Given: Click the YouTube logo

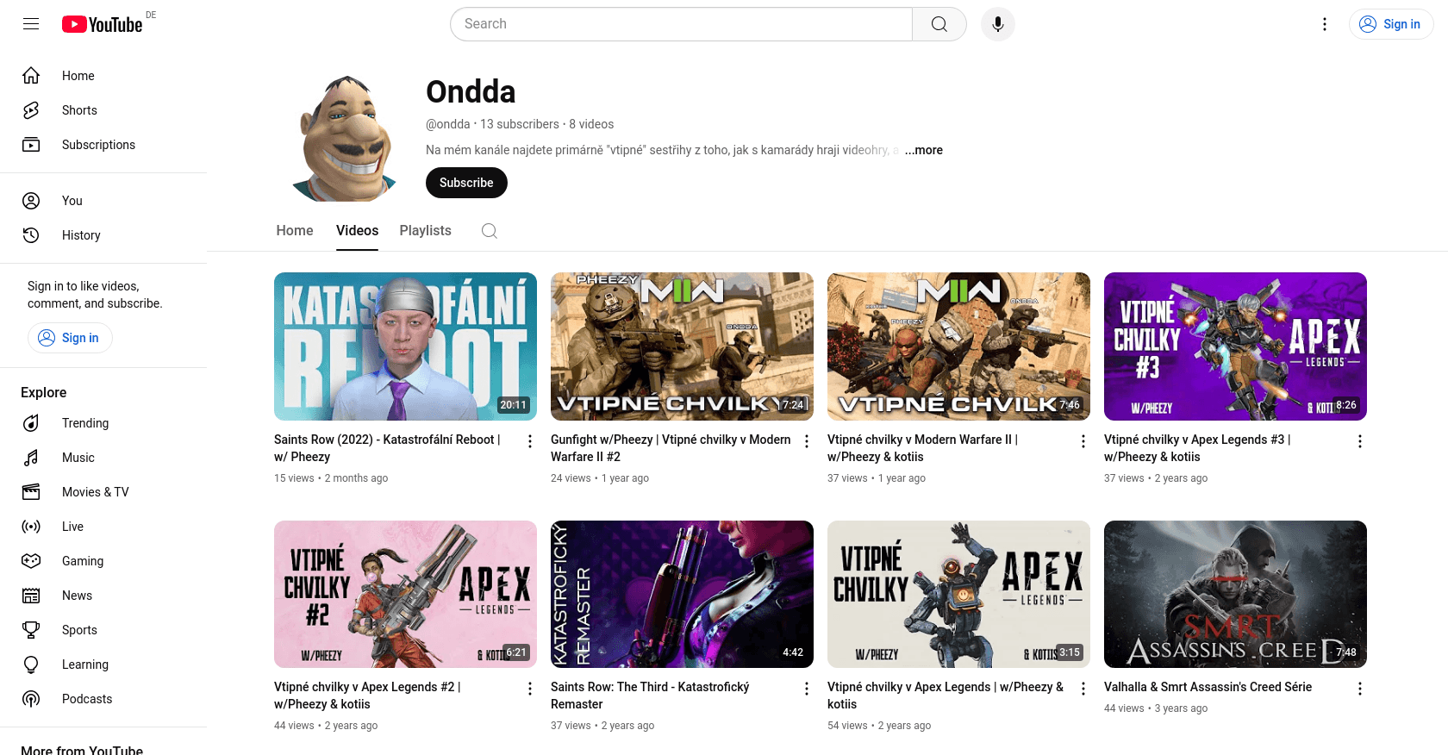Looking at the screenshot, I should click(x=102, y=24).
